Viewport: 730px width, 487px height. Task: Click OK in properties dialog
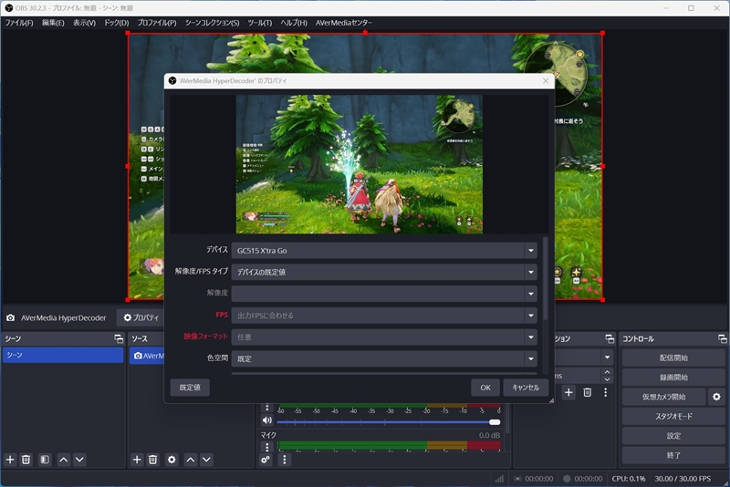pos(485,388)
